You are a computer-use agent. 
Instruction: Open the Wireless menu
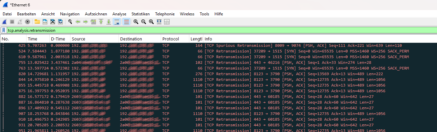187,14
